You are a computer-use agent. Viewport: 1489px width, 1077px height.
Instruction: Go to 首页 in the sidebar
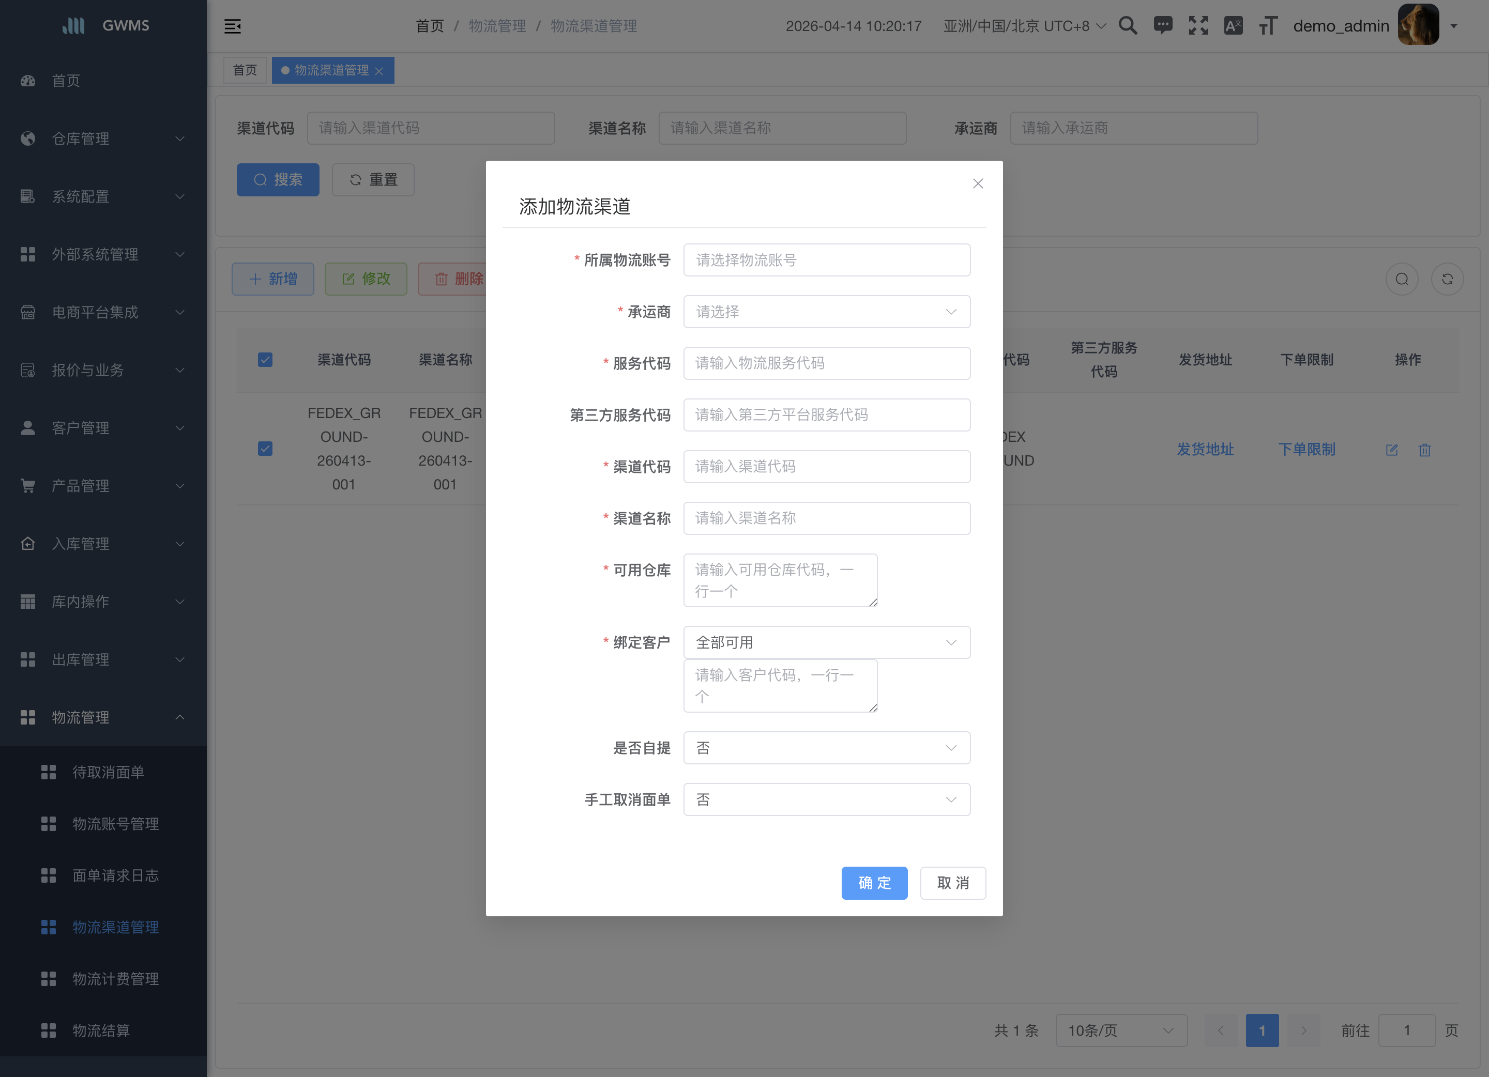(x=103, y=81)
